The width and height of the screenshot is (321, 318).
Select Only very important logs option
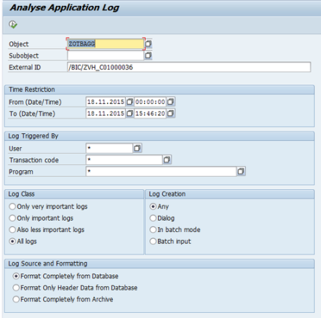[x=12, y=207]
